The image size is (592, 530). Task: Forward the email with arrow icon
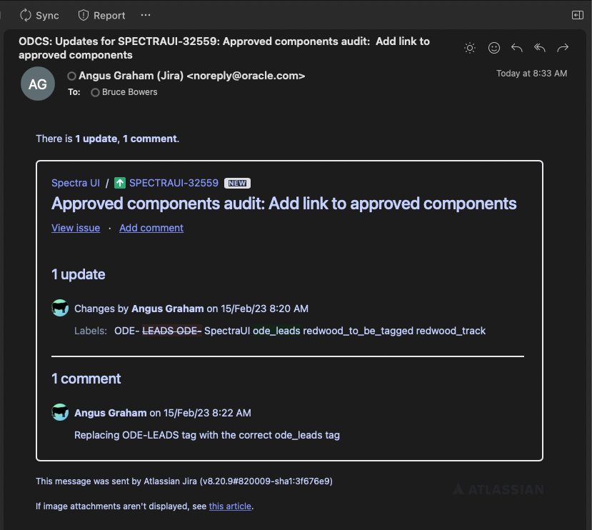point(563,48)
